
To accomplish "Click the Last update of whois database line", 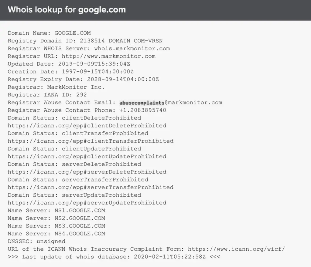I will pyautogui.click(x=114, y=257).
